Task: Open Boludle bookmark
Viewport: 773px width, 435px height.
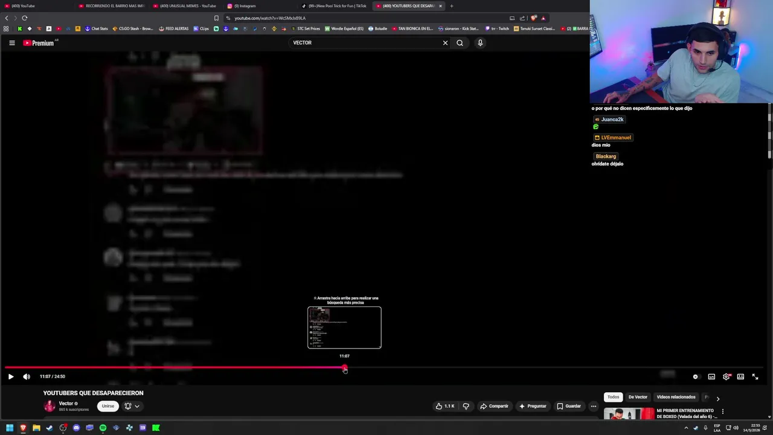Action: [377, 28]
